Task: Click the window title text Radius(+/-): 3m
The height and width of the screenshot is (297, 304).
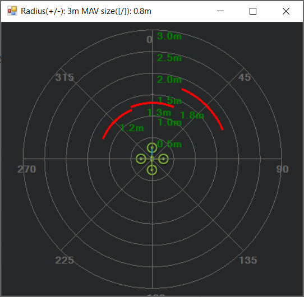Action: click(50, 11)
